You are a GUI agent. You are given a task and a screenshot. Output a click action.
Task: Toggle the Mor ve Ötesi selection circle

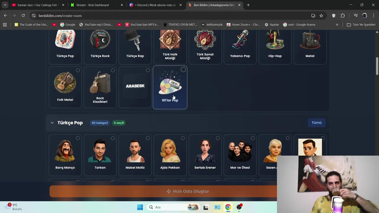click(253, 138)
